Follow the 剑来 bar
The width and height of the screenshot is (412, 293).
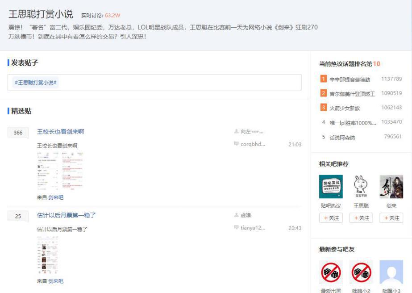pos(391,218)
